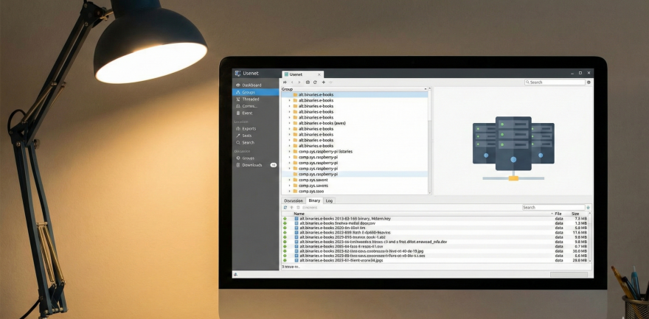Open settings gear beside top search field
Image resolution: width=649 pixels, height=319 pixels.
[589, 83]
